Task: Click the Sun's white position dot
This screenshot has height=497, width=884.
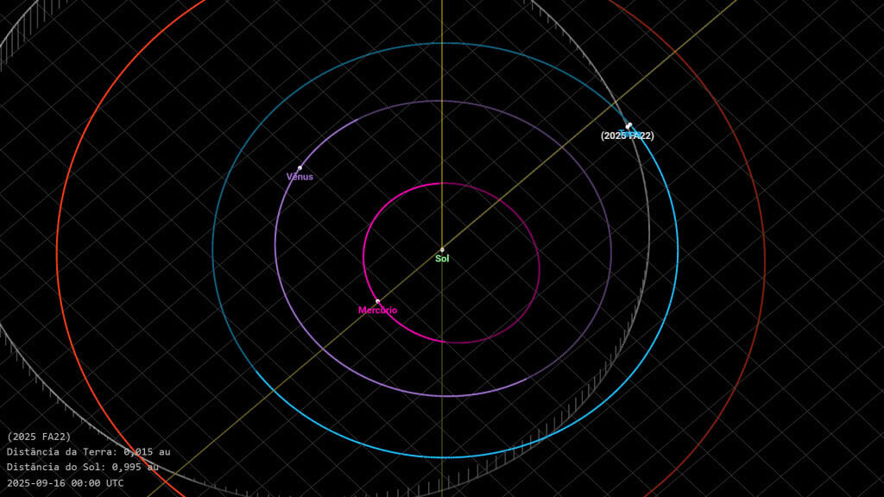Action: pos(442,249)
